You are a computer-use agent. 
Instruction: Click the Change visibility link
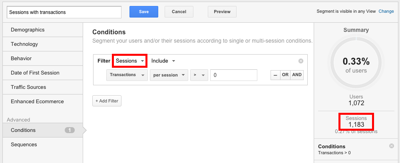386,11
